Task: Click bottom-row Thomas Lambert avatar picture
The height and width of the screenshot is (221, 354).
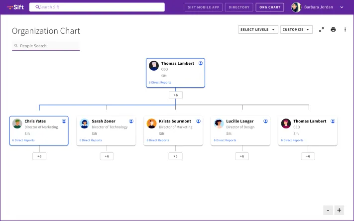Action: (286, 123)
